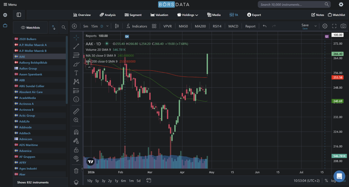This screenshot has height=187, width=349.
Task: Select the 5m time interval
Action: pyautogui.click(x=86, y=26)
